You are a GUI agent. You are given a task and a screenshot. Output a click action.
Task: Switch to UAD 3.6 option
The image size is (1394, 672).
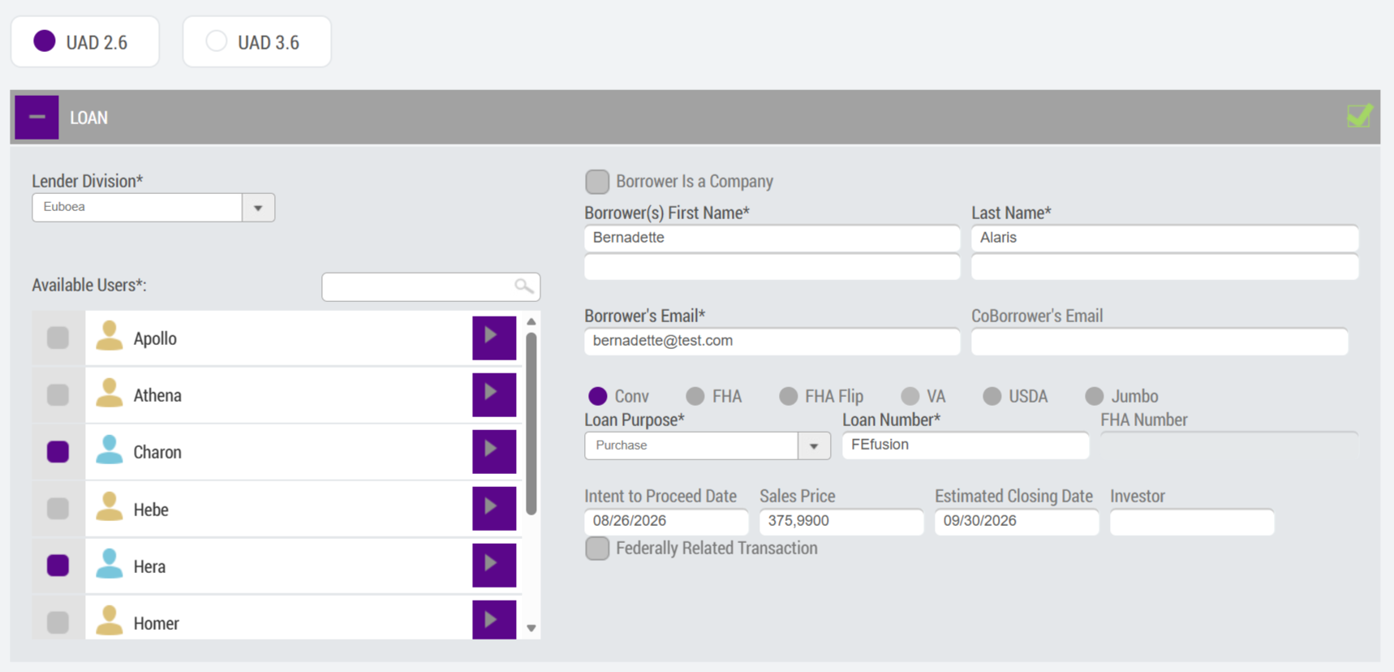tap(257, 41)
